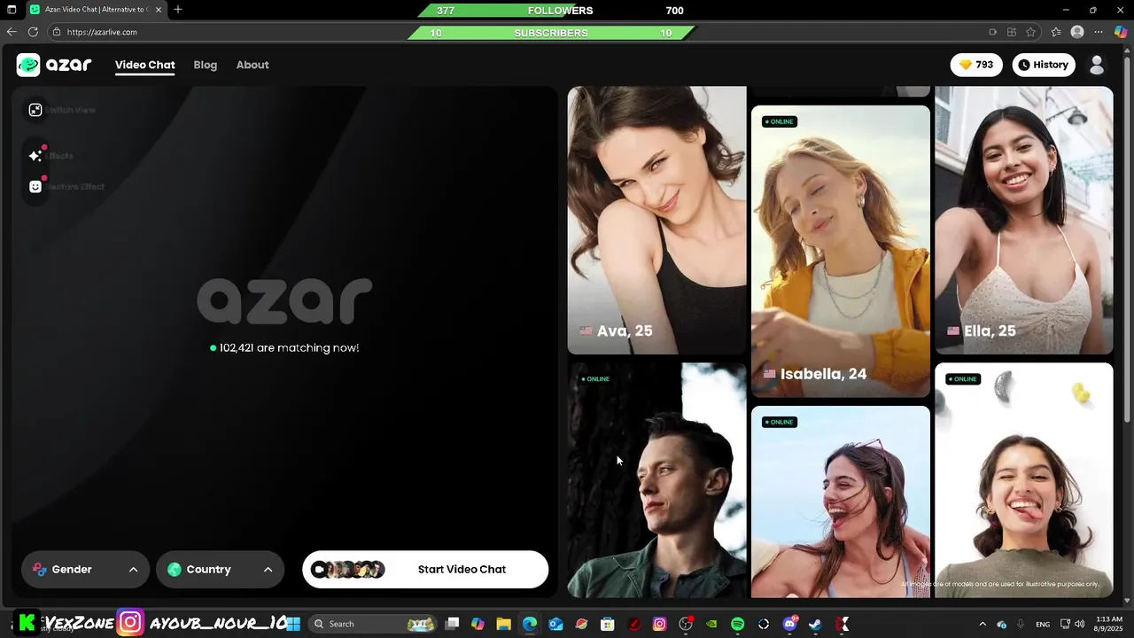The image size is (1134, 638).
Task: Click the Azar logo in the header
Action: (x=54, y=65)
